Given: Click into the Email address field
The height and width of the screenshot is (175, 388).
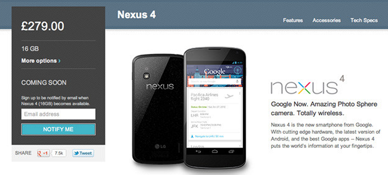Looking at the screenshot, I should (x=58, y=114).
